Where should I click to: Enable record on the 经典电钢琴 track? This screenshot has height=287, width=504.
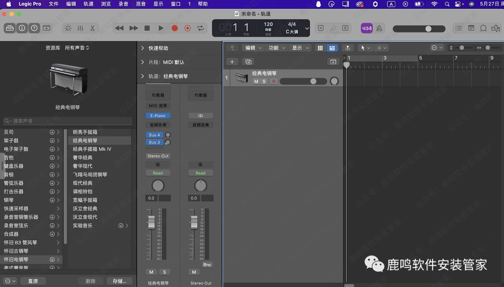[x=273, y=81]
